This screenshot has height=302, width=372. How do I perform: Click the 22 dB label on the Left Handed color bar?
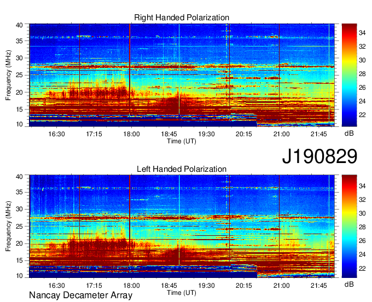[362, 268]
